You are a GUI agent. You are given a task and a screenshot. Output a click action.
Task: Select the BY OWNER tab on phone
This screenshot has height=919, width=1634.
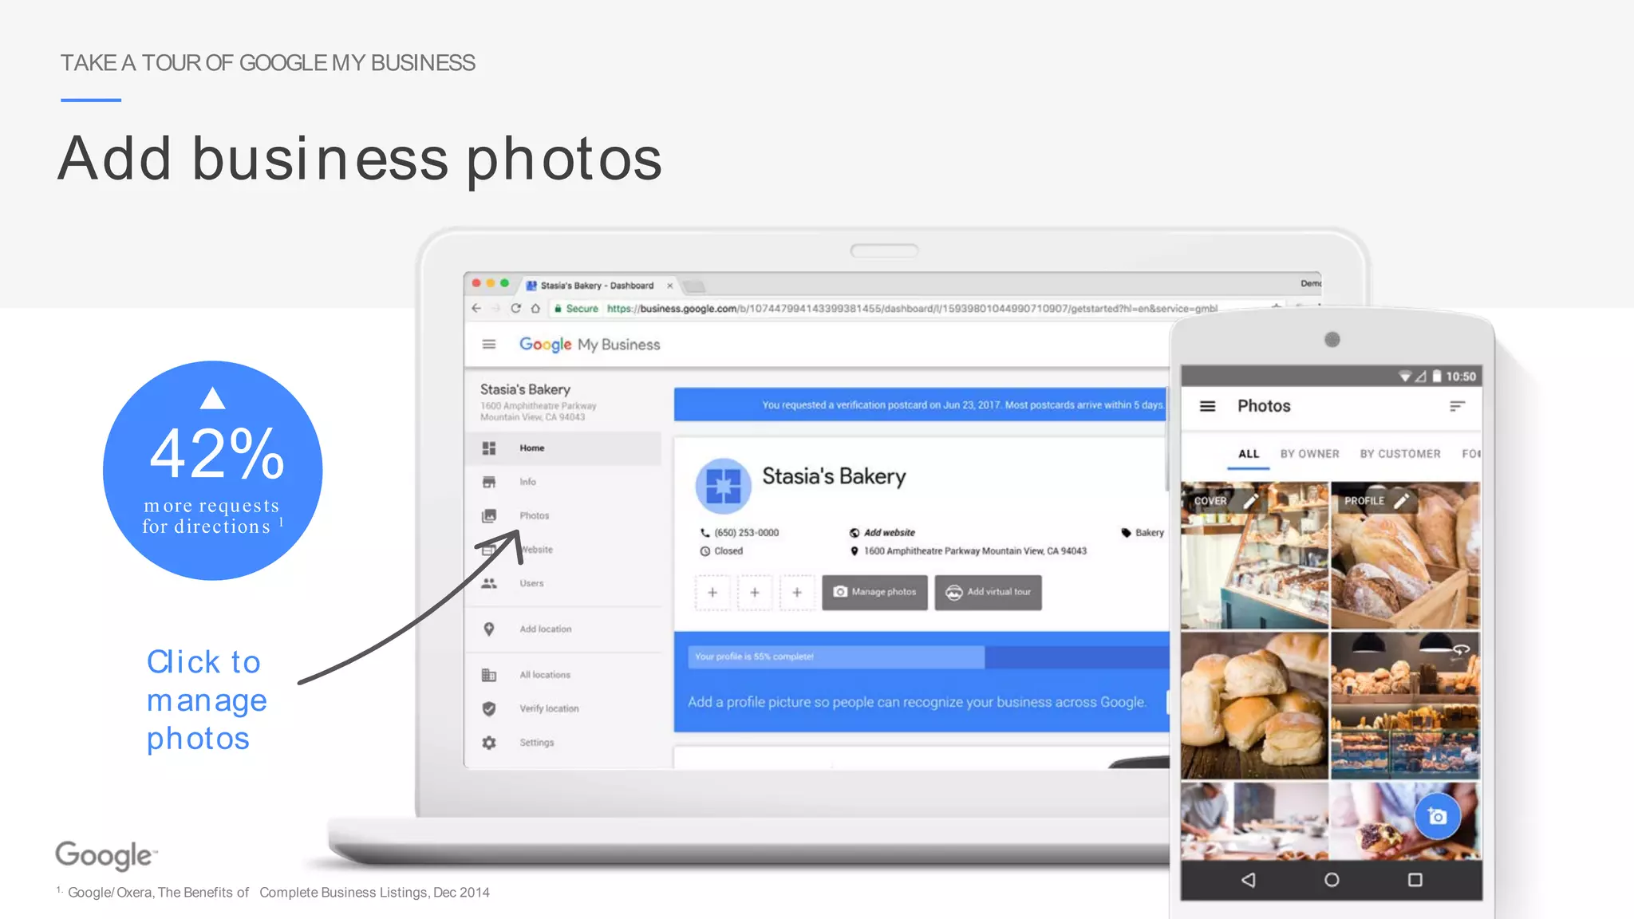[1309, 454]
